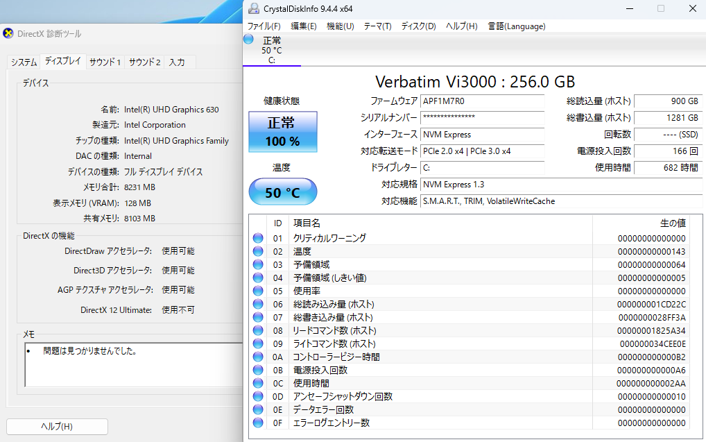Click DirectX 12 Ultimate 使用不可 text
Screen dimensions: 706x442
click(178, 310)
